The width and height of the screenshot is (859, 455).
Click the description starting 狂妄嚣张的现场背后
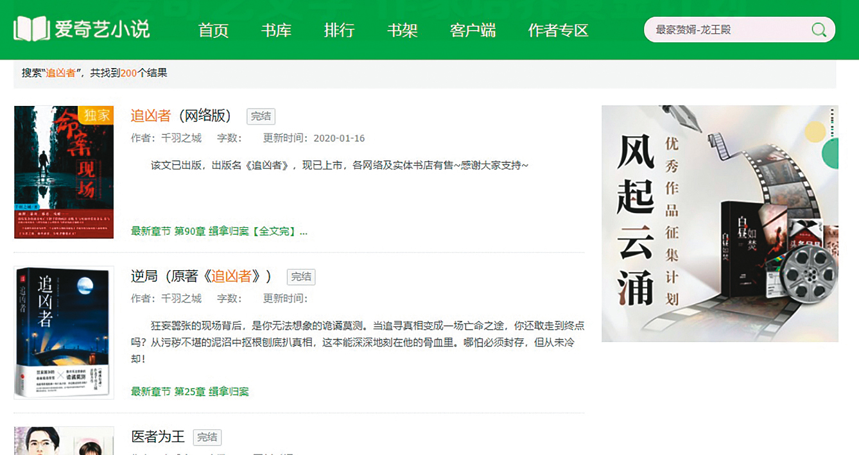coord(358,342)
